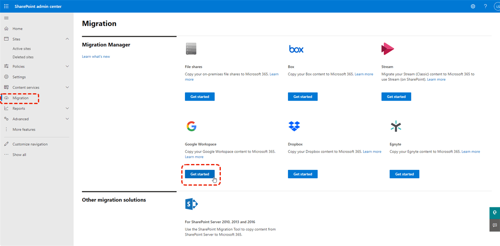Click the Other migration solutions heading
This screenshot has width=500, height=246.
pos(114,200)
